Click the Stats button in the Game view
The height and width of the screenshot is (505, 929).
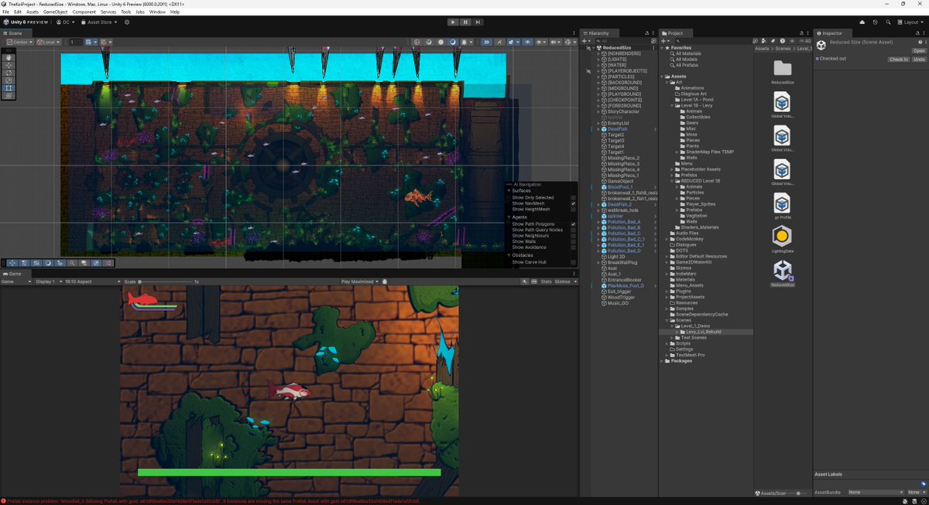point(547,282)
